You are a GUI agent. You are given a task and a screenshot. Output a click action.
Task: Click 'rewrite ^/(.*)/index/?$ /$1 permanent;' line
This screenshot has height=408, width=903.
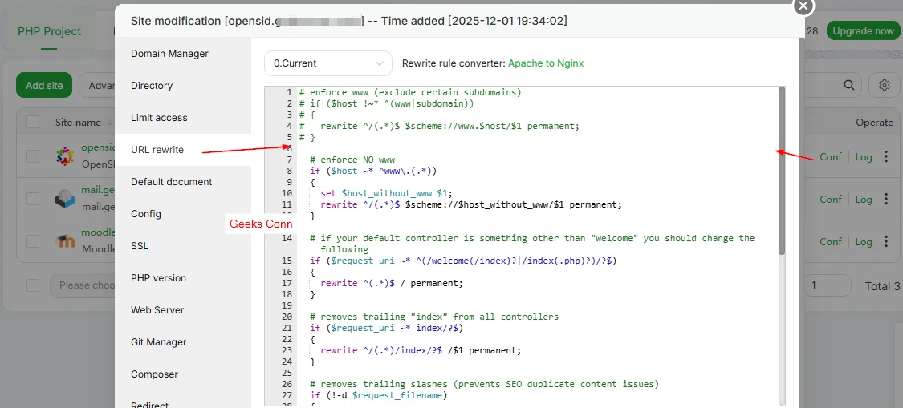coord(421,350)
